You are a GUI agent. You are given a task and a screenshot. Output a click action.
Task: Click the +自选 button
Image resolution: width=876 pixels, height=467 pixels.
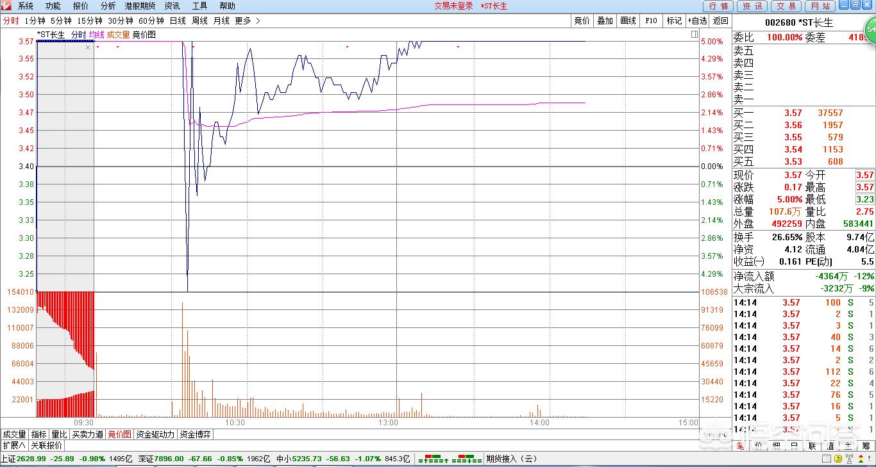(697, 20)
